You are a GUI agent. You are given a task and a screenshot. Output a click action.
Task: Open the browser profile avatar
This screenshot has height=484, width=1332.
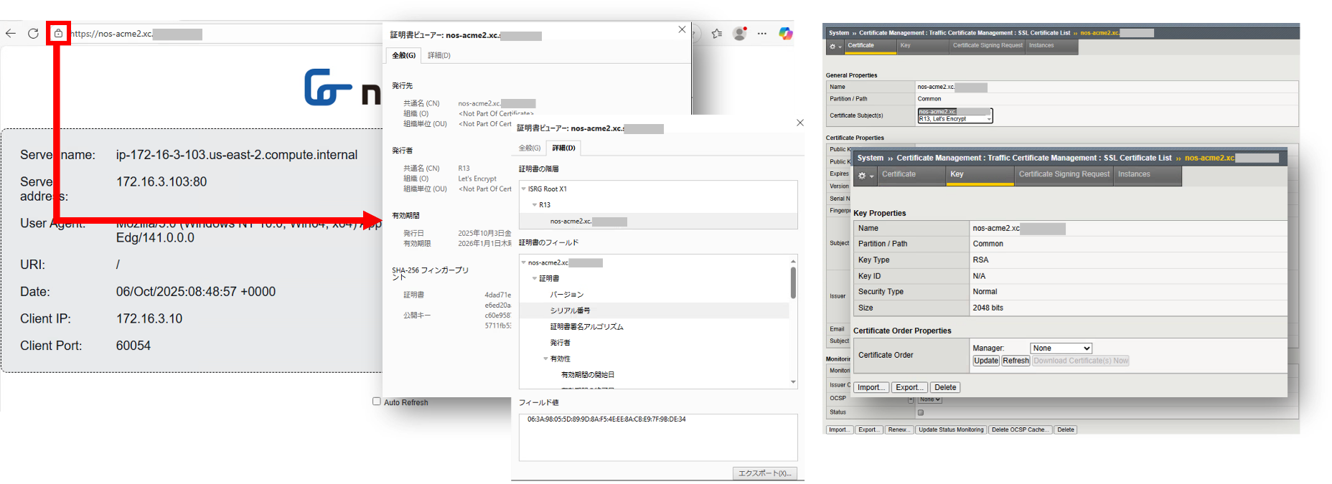pos(739,34)
